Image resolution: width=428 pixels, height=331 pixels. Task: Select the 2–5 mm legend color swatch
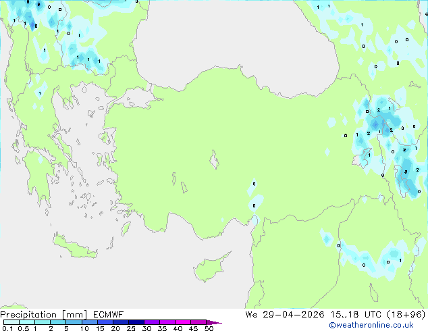pos(58,322)
